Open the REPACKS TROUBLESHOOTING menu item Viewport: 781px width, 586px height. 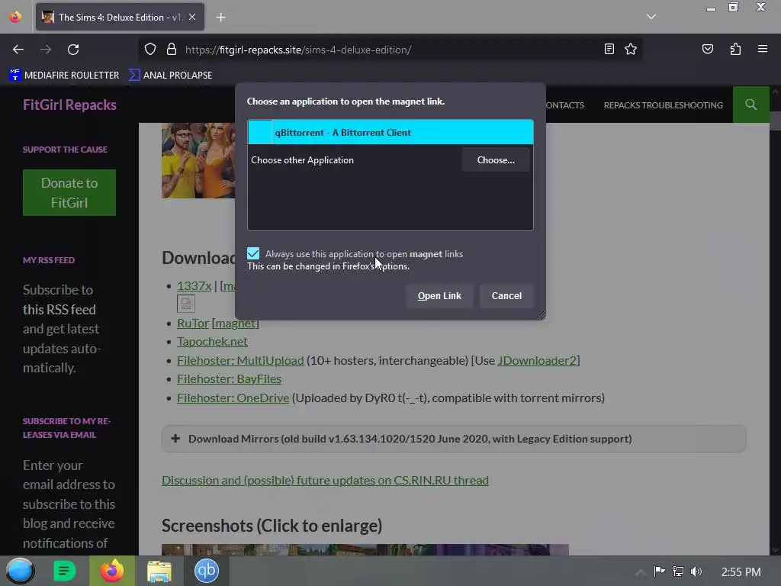663,105
